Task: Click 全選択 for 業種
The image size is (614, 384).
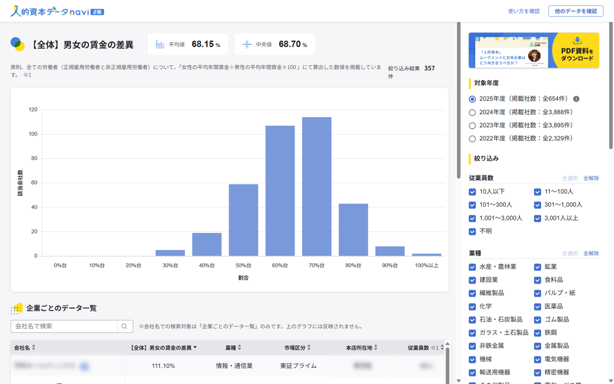Action: pos(570,253)
